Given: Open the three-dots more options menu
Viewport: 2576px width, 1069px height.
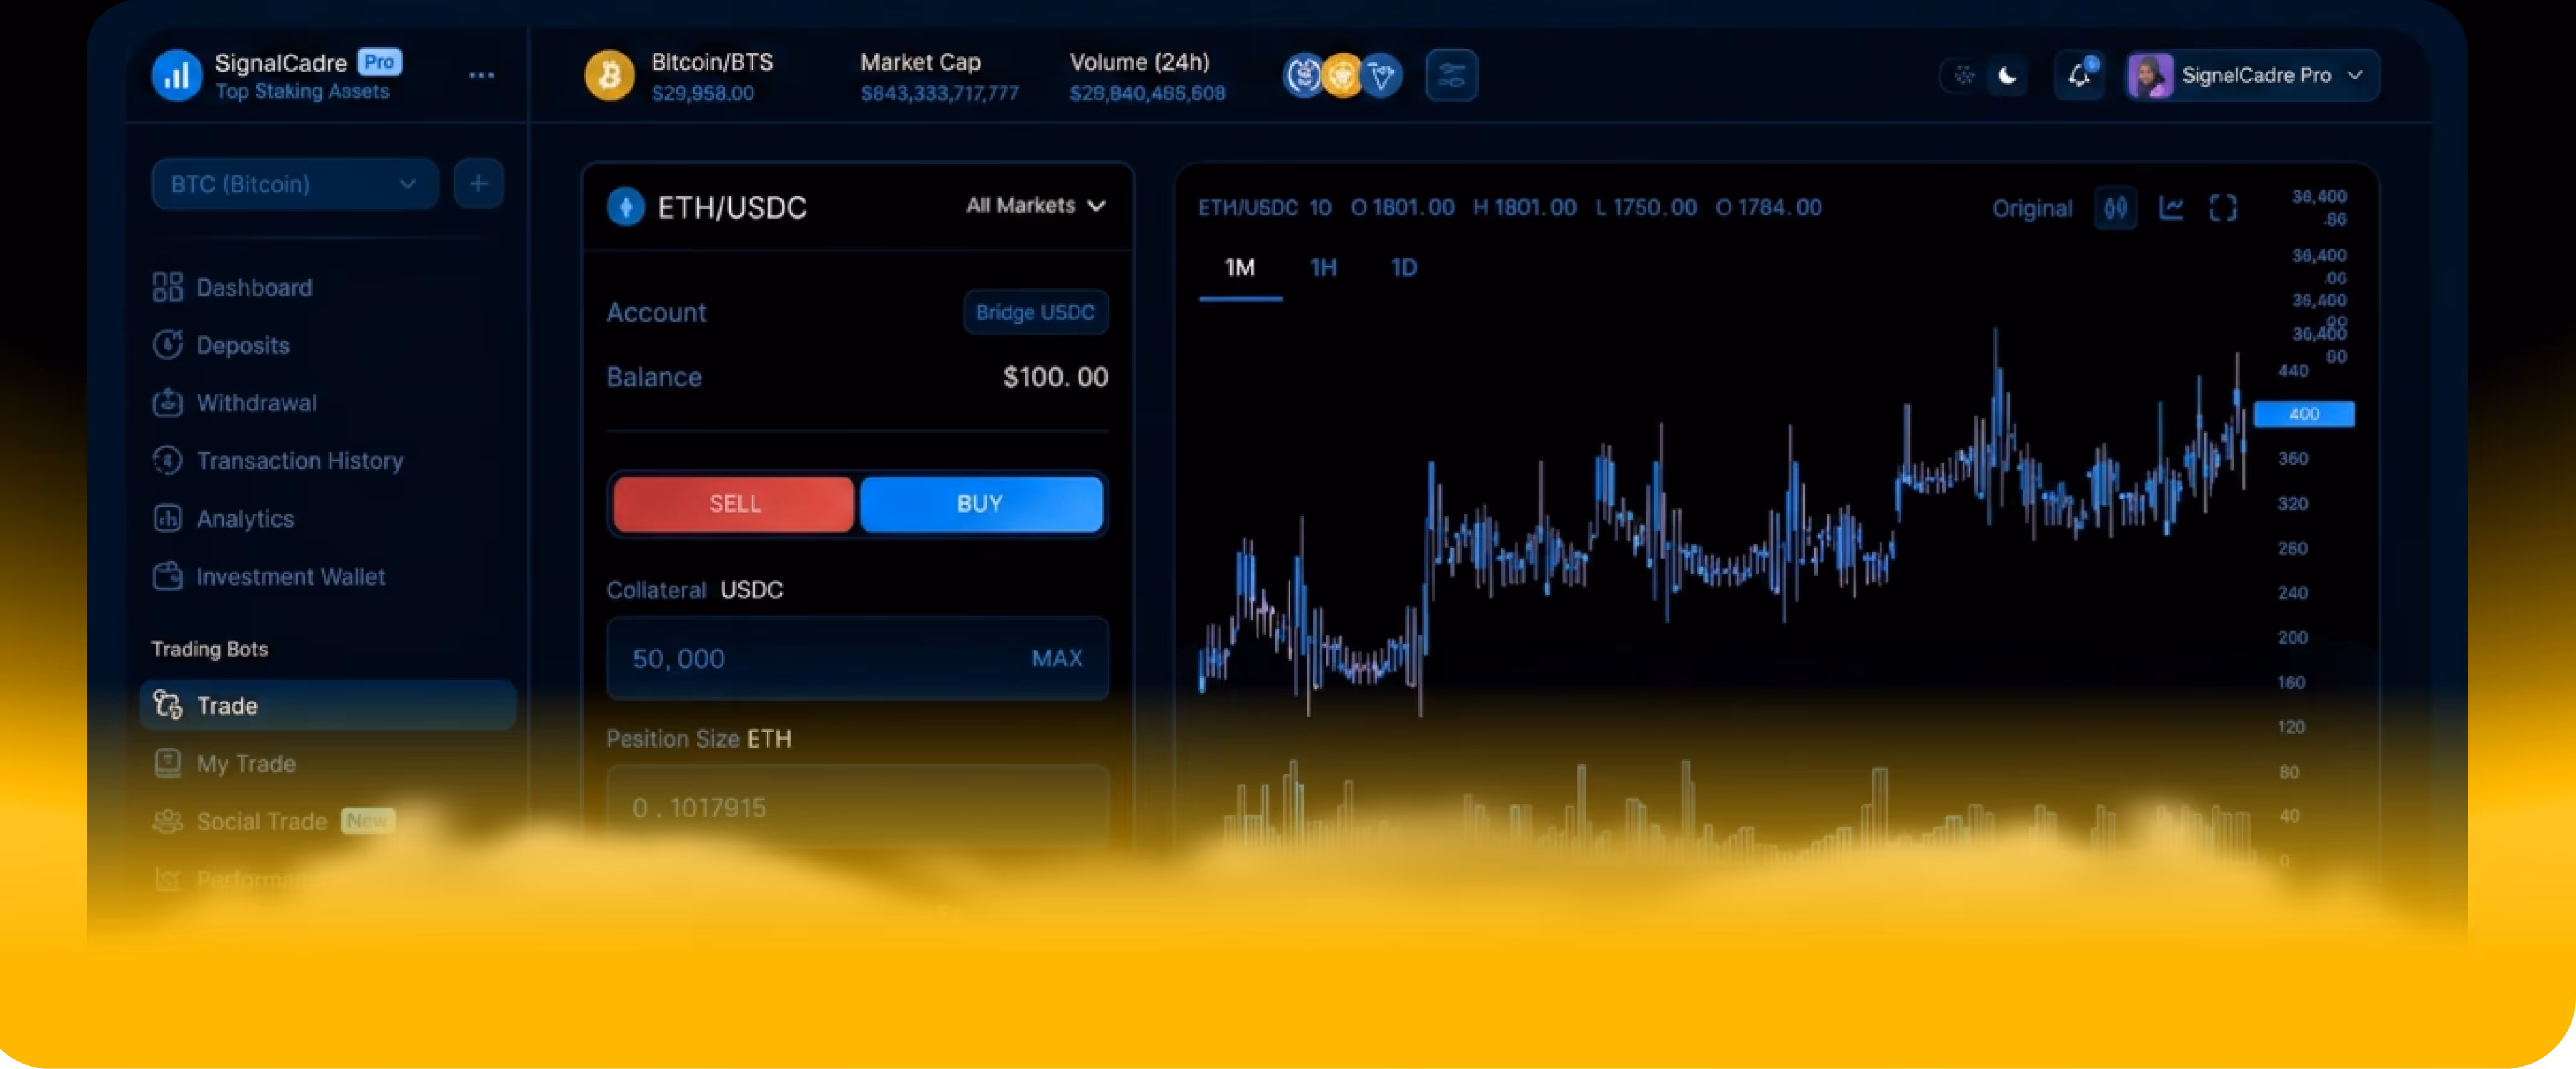Looking at the screenshot, I should pyautogui.click(x=481, y=75).
